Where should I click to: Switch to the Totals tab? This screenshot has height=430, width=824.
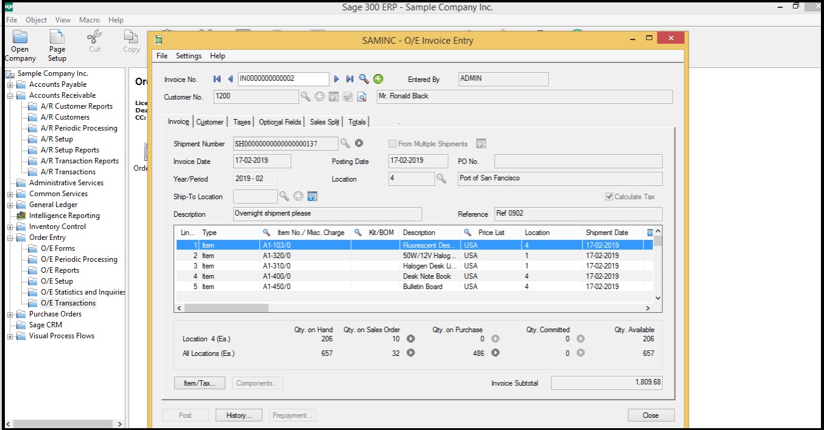click(357, 122)
